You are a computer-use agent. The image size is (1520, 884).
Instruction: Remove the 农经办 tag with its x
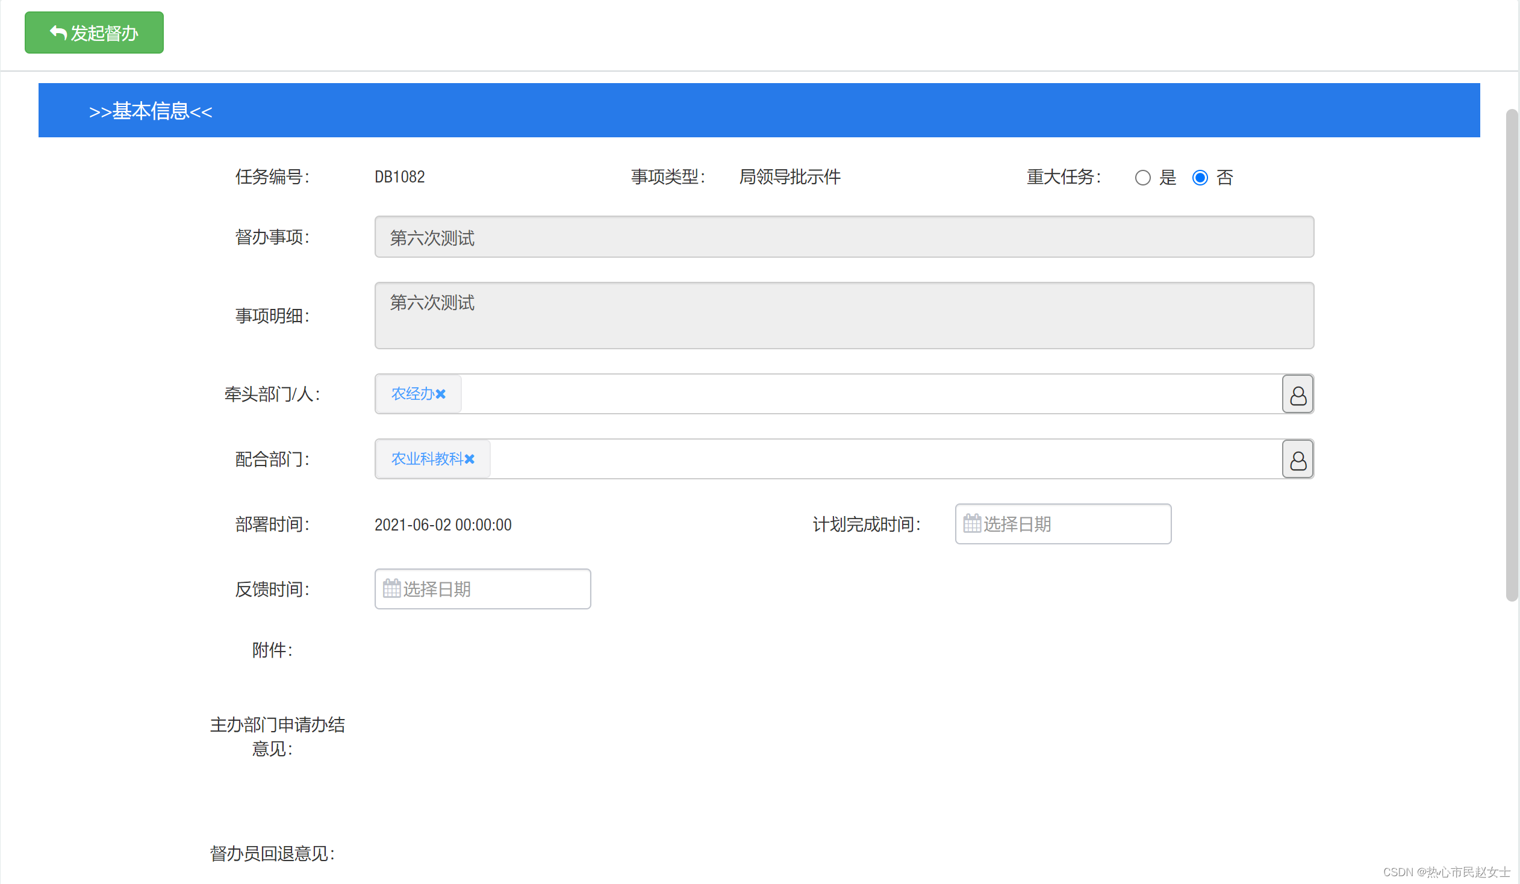[441, 394]
